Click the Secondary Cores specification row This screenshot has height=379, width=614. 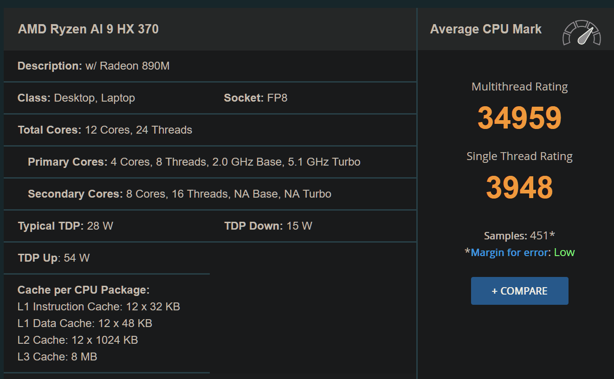click(x=210, y=194)
